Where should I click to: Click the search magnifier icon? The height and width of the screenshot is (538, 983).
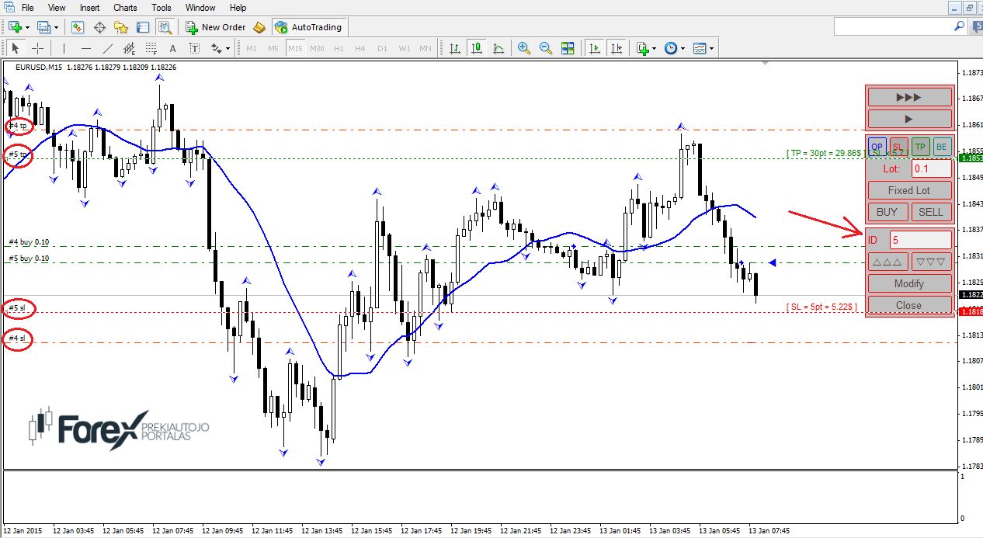(x=960, y=26)
